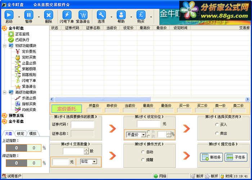252x180 pixels.
Task: Collapse the 初级功能模块 tree node
Action: coord(4,46)
